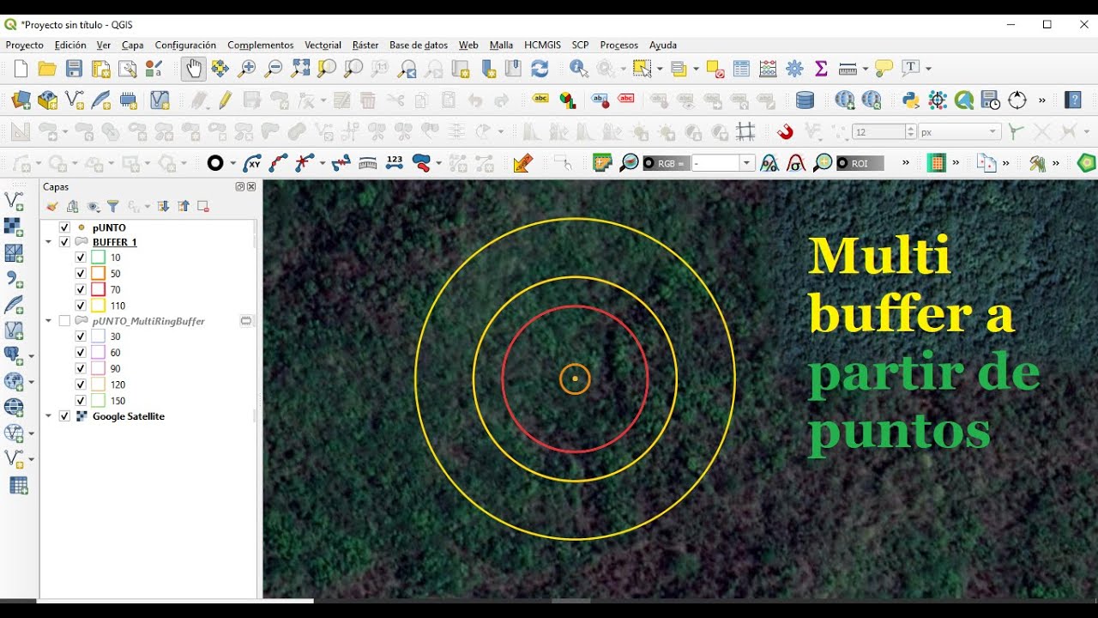Expand the Google Satellite layer arrow

[49, 416]
